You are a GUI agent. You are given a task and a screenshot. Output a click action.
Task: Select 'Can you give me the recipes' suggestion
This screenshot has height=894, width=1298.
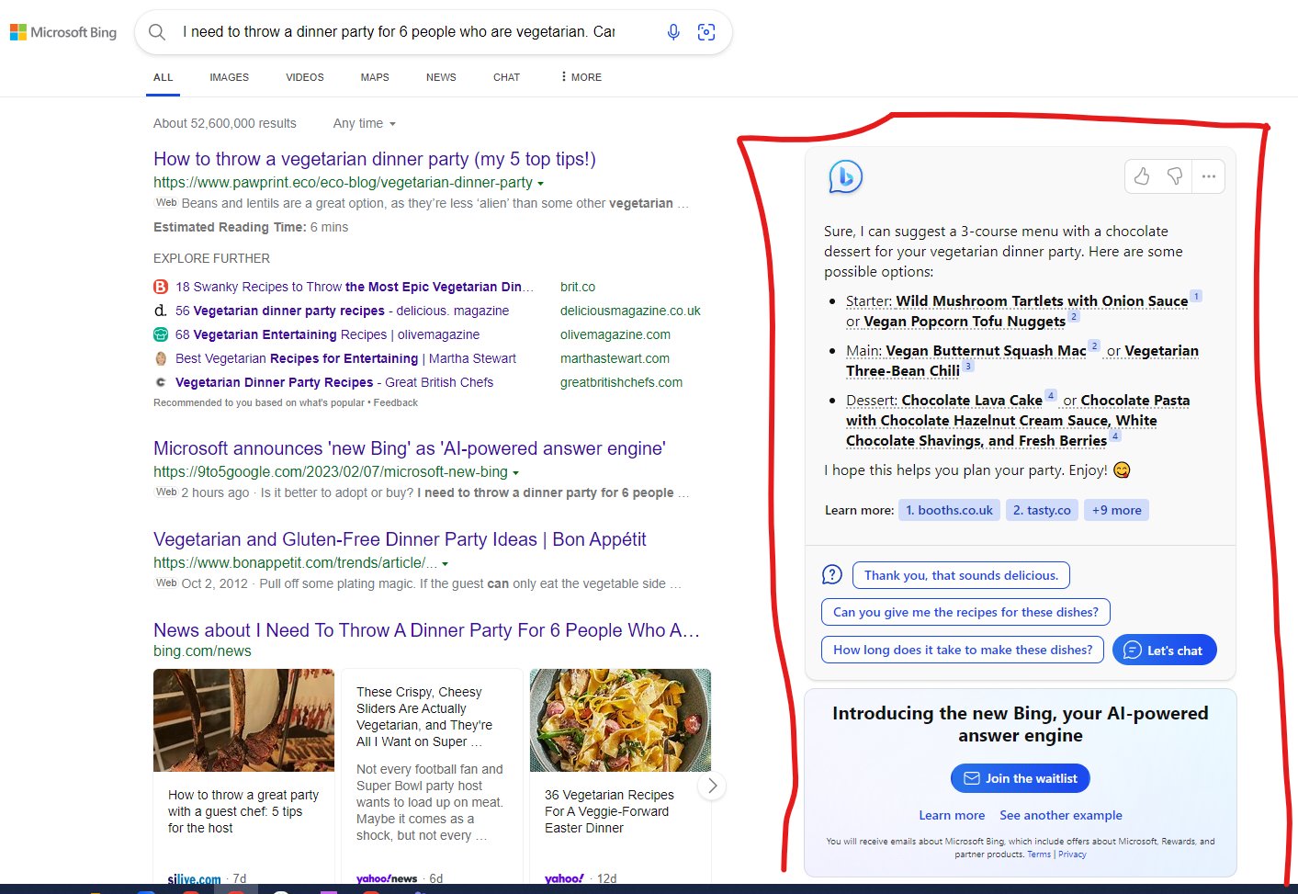[965, 612]
